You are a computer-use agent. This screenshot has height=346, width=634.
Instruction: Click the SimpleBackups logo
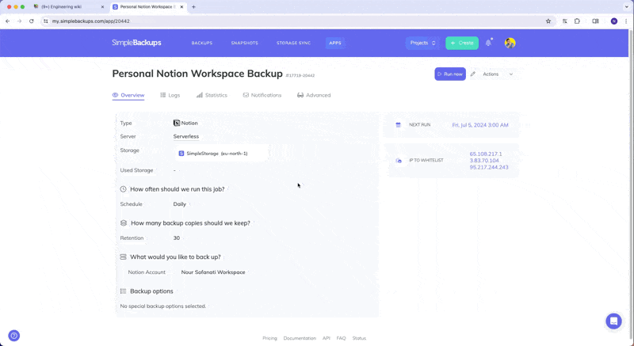click(x=136, y=43)
